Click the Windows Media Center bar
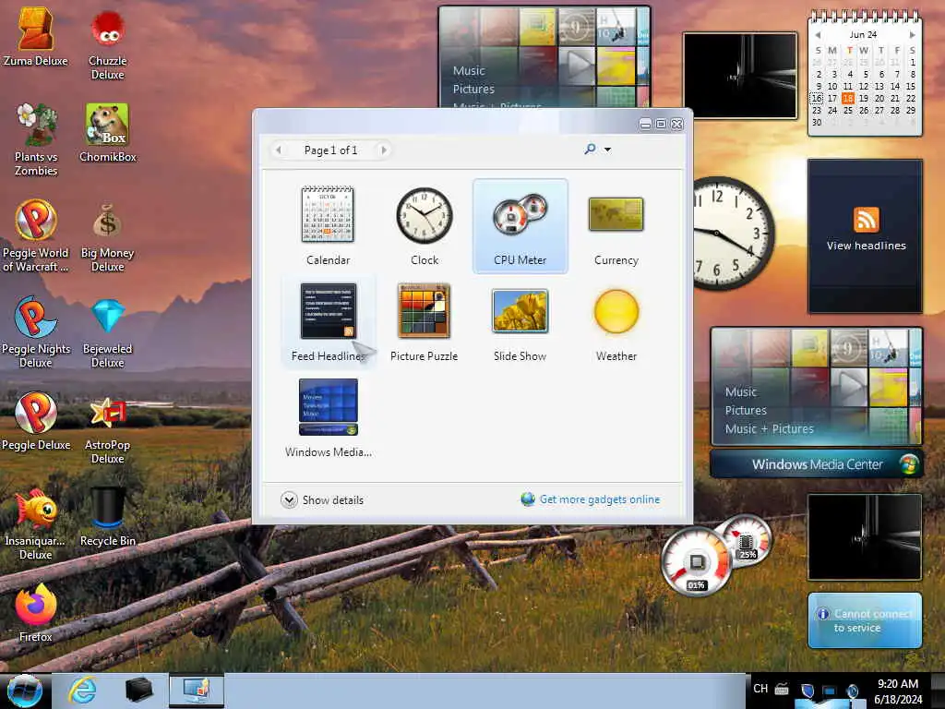 pyautogui.click(x=817, y=464)
